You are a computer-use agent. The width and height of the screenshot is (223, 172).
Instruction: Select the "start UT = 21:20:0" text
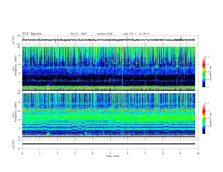(136, 34)
